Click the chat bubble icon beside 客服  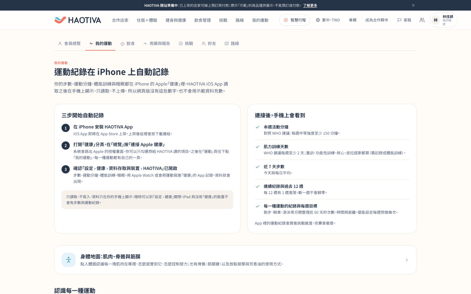tap(399, 20)
